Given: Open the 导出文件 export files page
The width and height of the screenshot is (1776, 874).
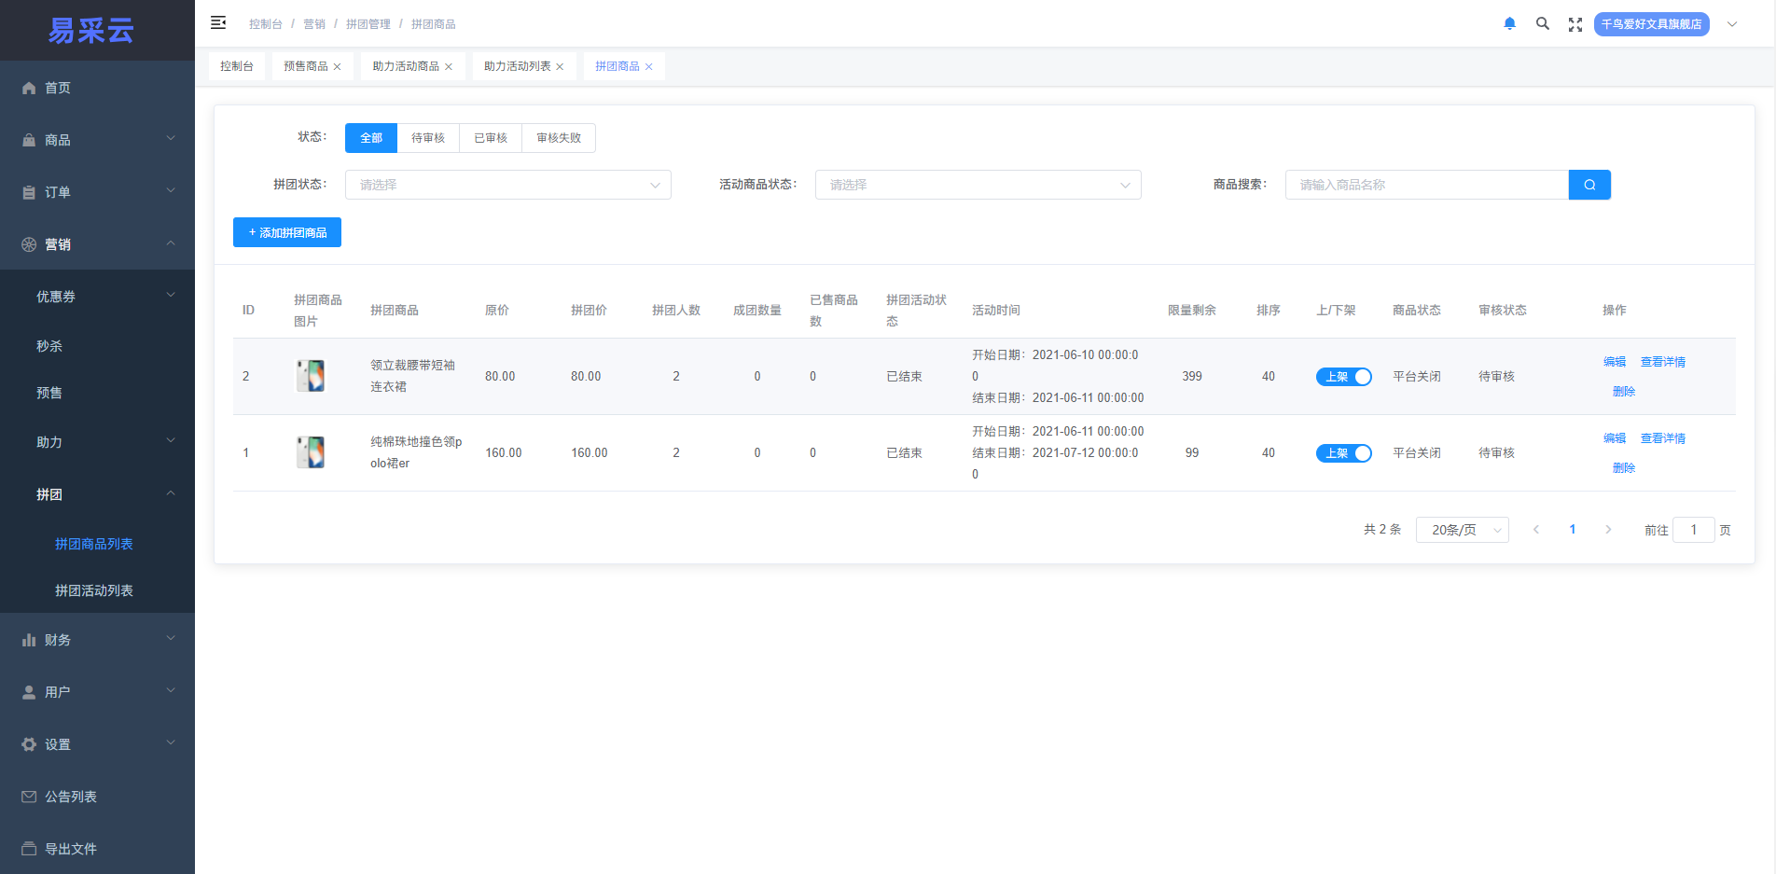Looking at the screenshot, I should click(x=70, y=849).
